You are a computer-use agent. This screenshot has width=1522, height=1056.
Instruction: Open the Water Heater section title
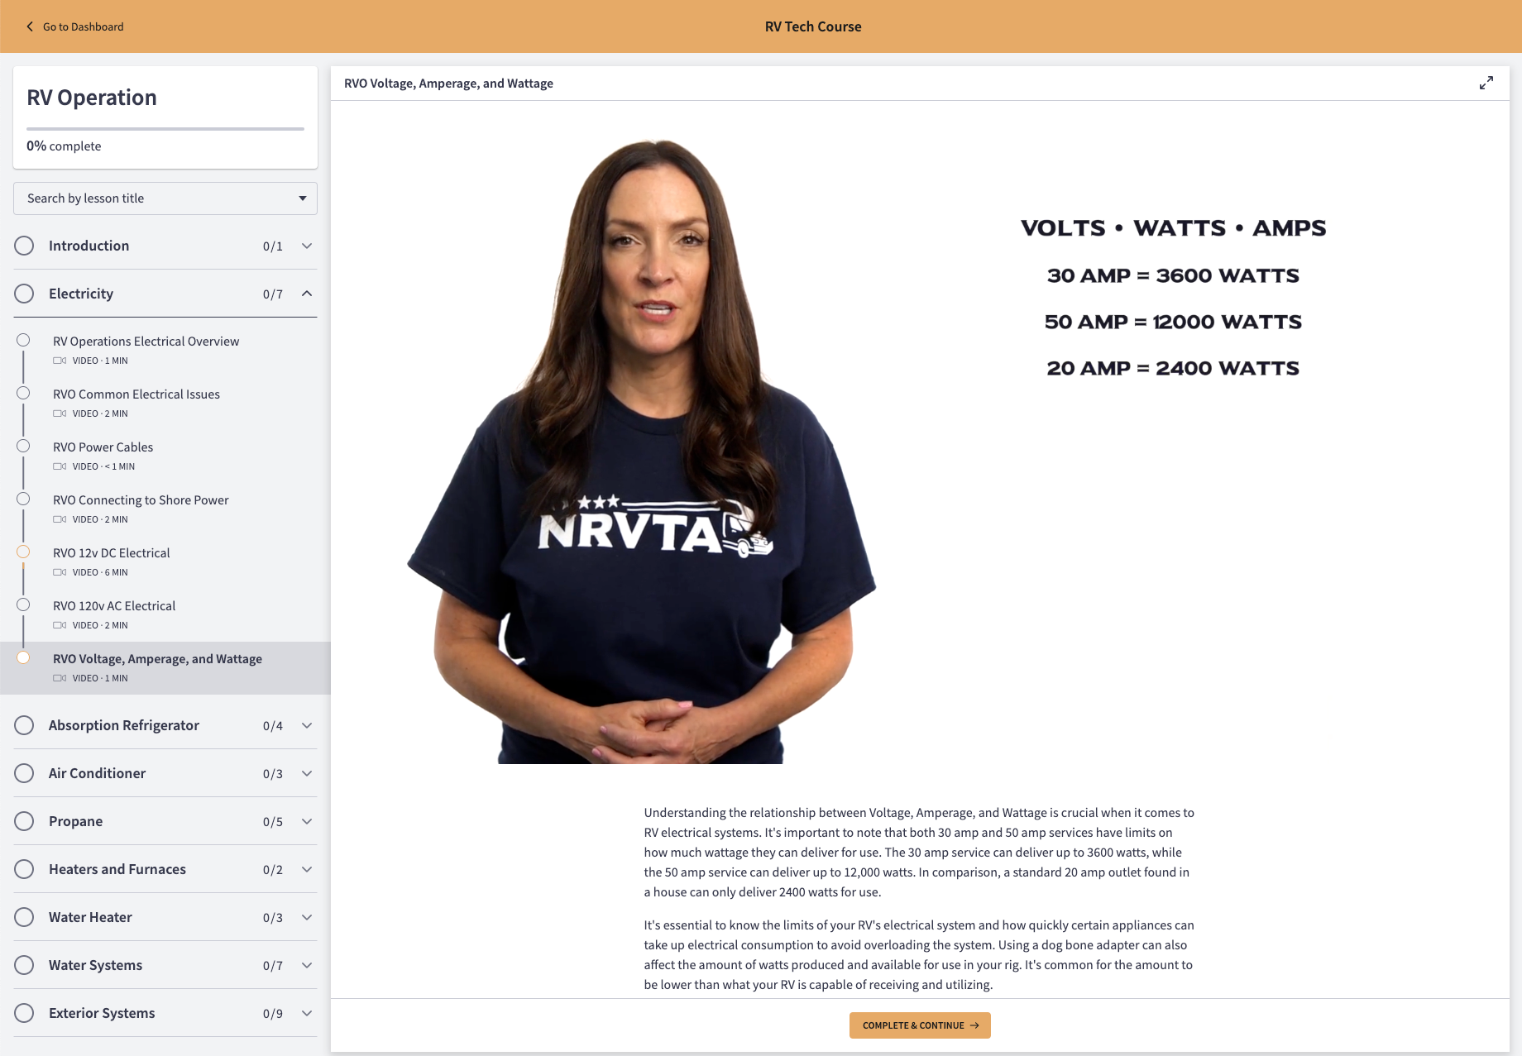point(90,917)
